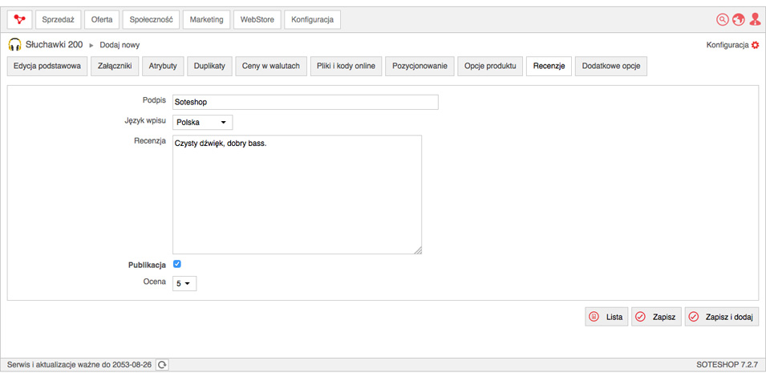Click the yellow headphones product icon
The height and width of the screenshot is (373, 766).
[x=15, y=45]
